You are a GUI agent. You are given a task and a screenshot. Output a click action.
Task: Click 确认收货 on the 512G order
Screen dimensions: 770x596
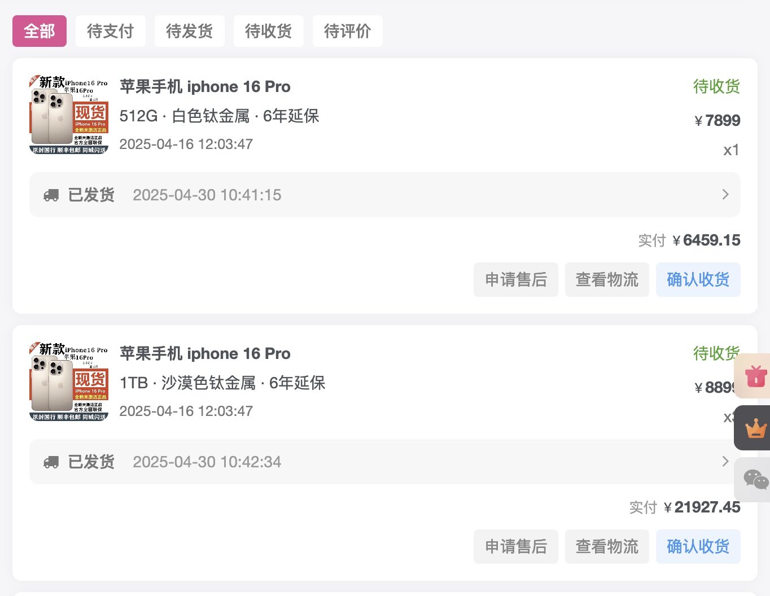(698, 279)
